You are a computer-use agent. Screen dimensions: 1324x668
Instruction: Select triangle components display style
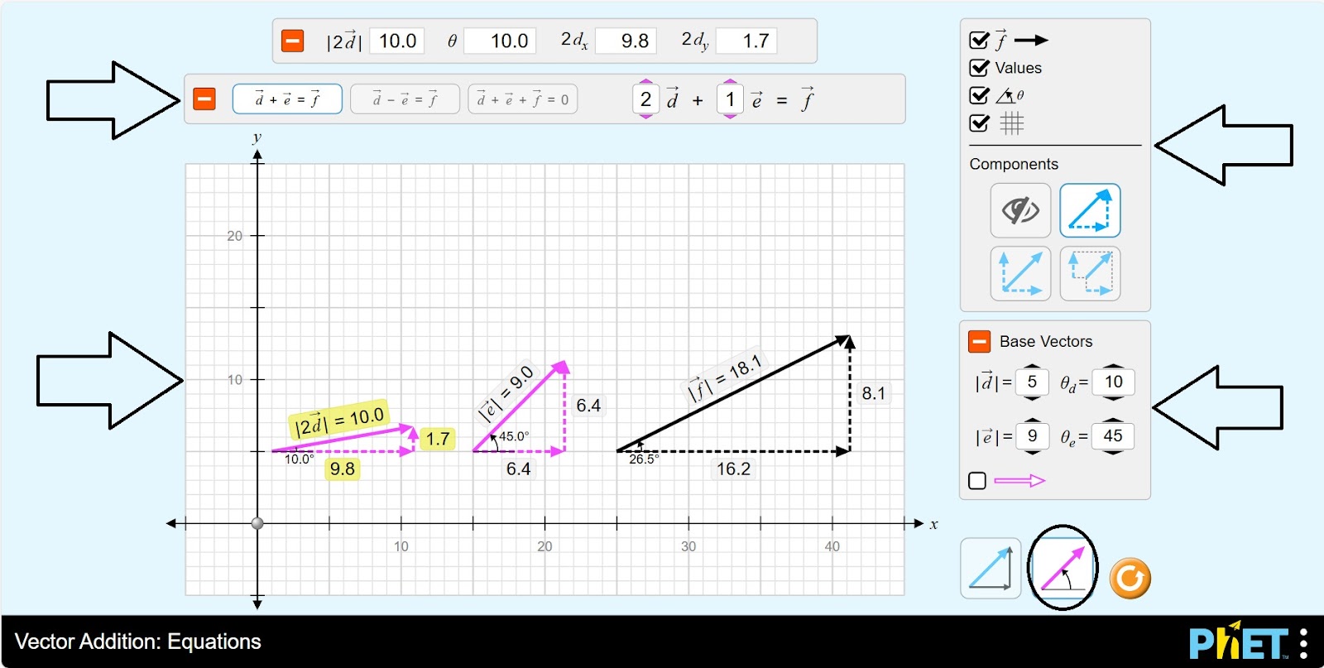point(1090,210)
